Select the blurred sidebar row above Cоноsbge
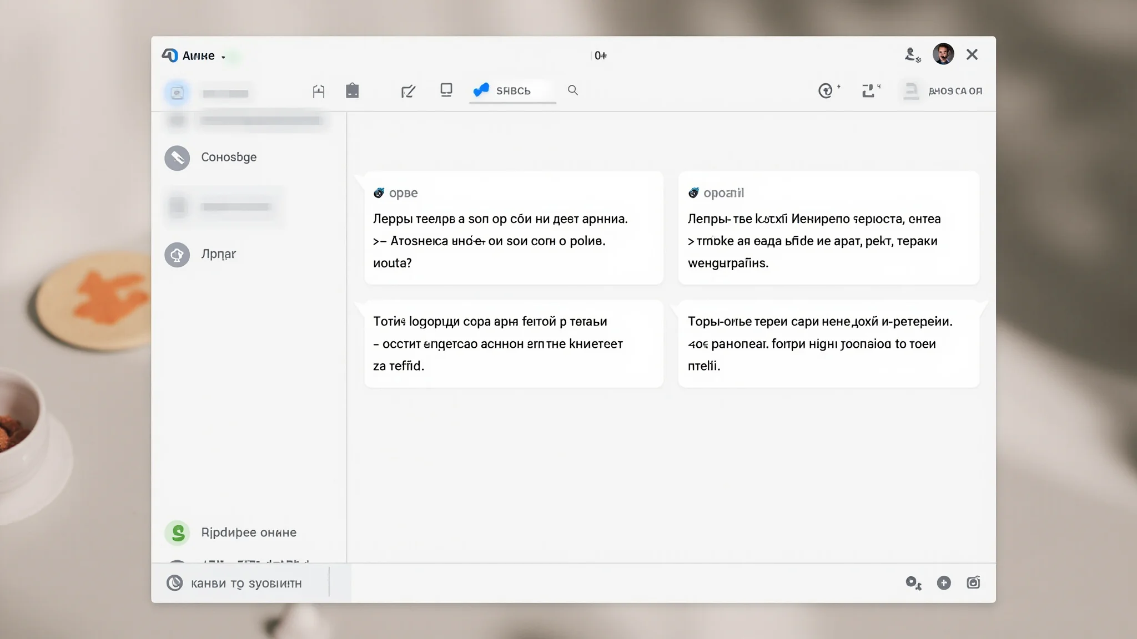 tap(246, 120)
